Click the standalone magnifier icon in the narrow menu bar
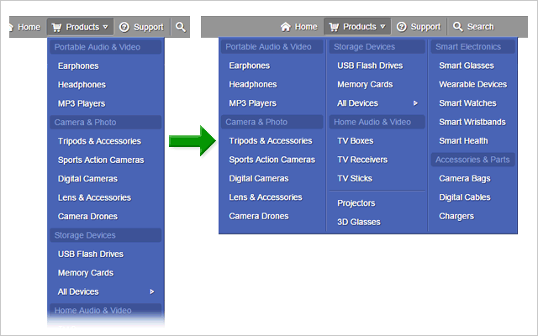The image size is (538, 336). pos(181,27)
